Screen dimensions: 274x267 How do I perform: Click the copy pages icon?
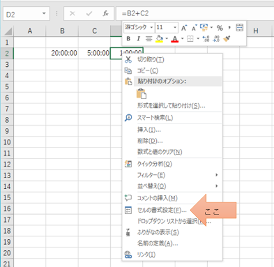(x=128, y=70)
